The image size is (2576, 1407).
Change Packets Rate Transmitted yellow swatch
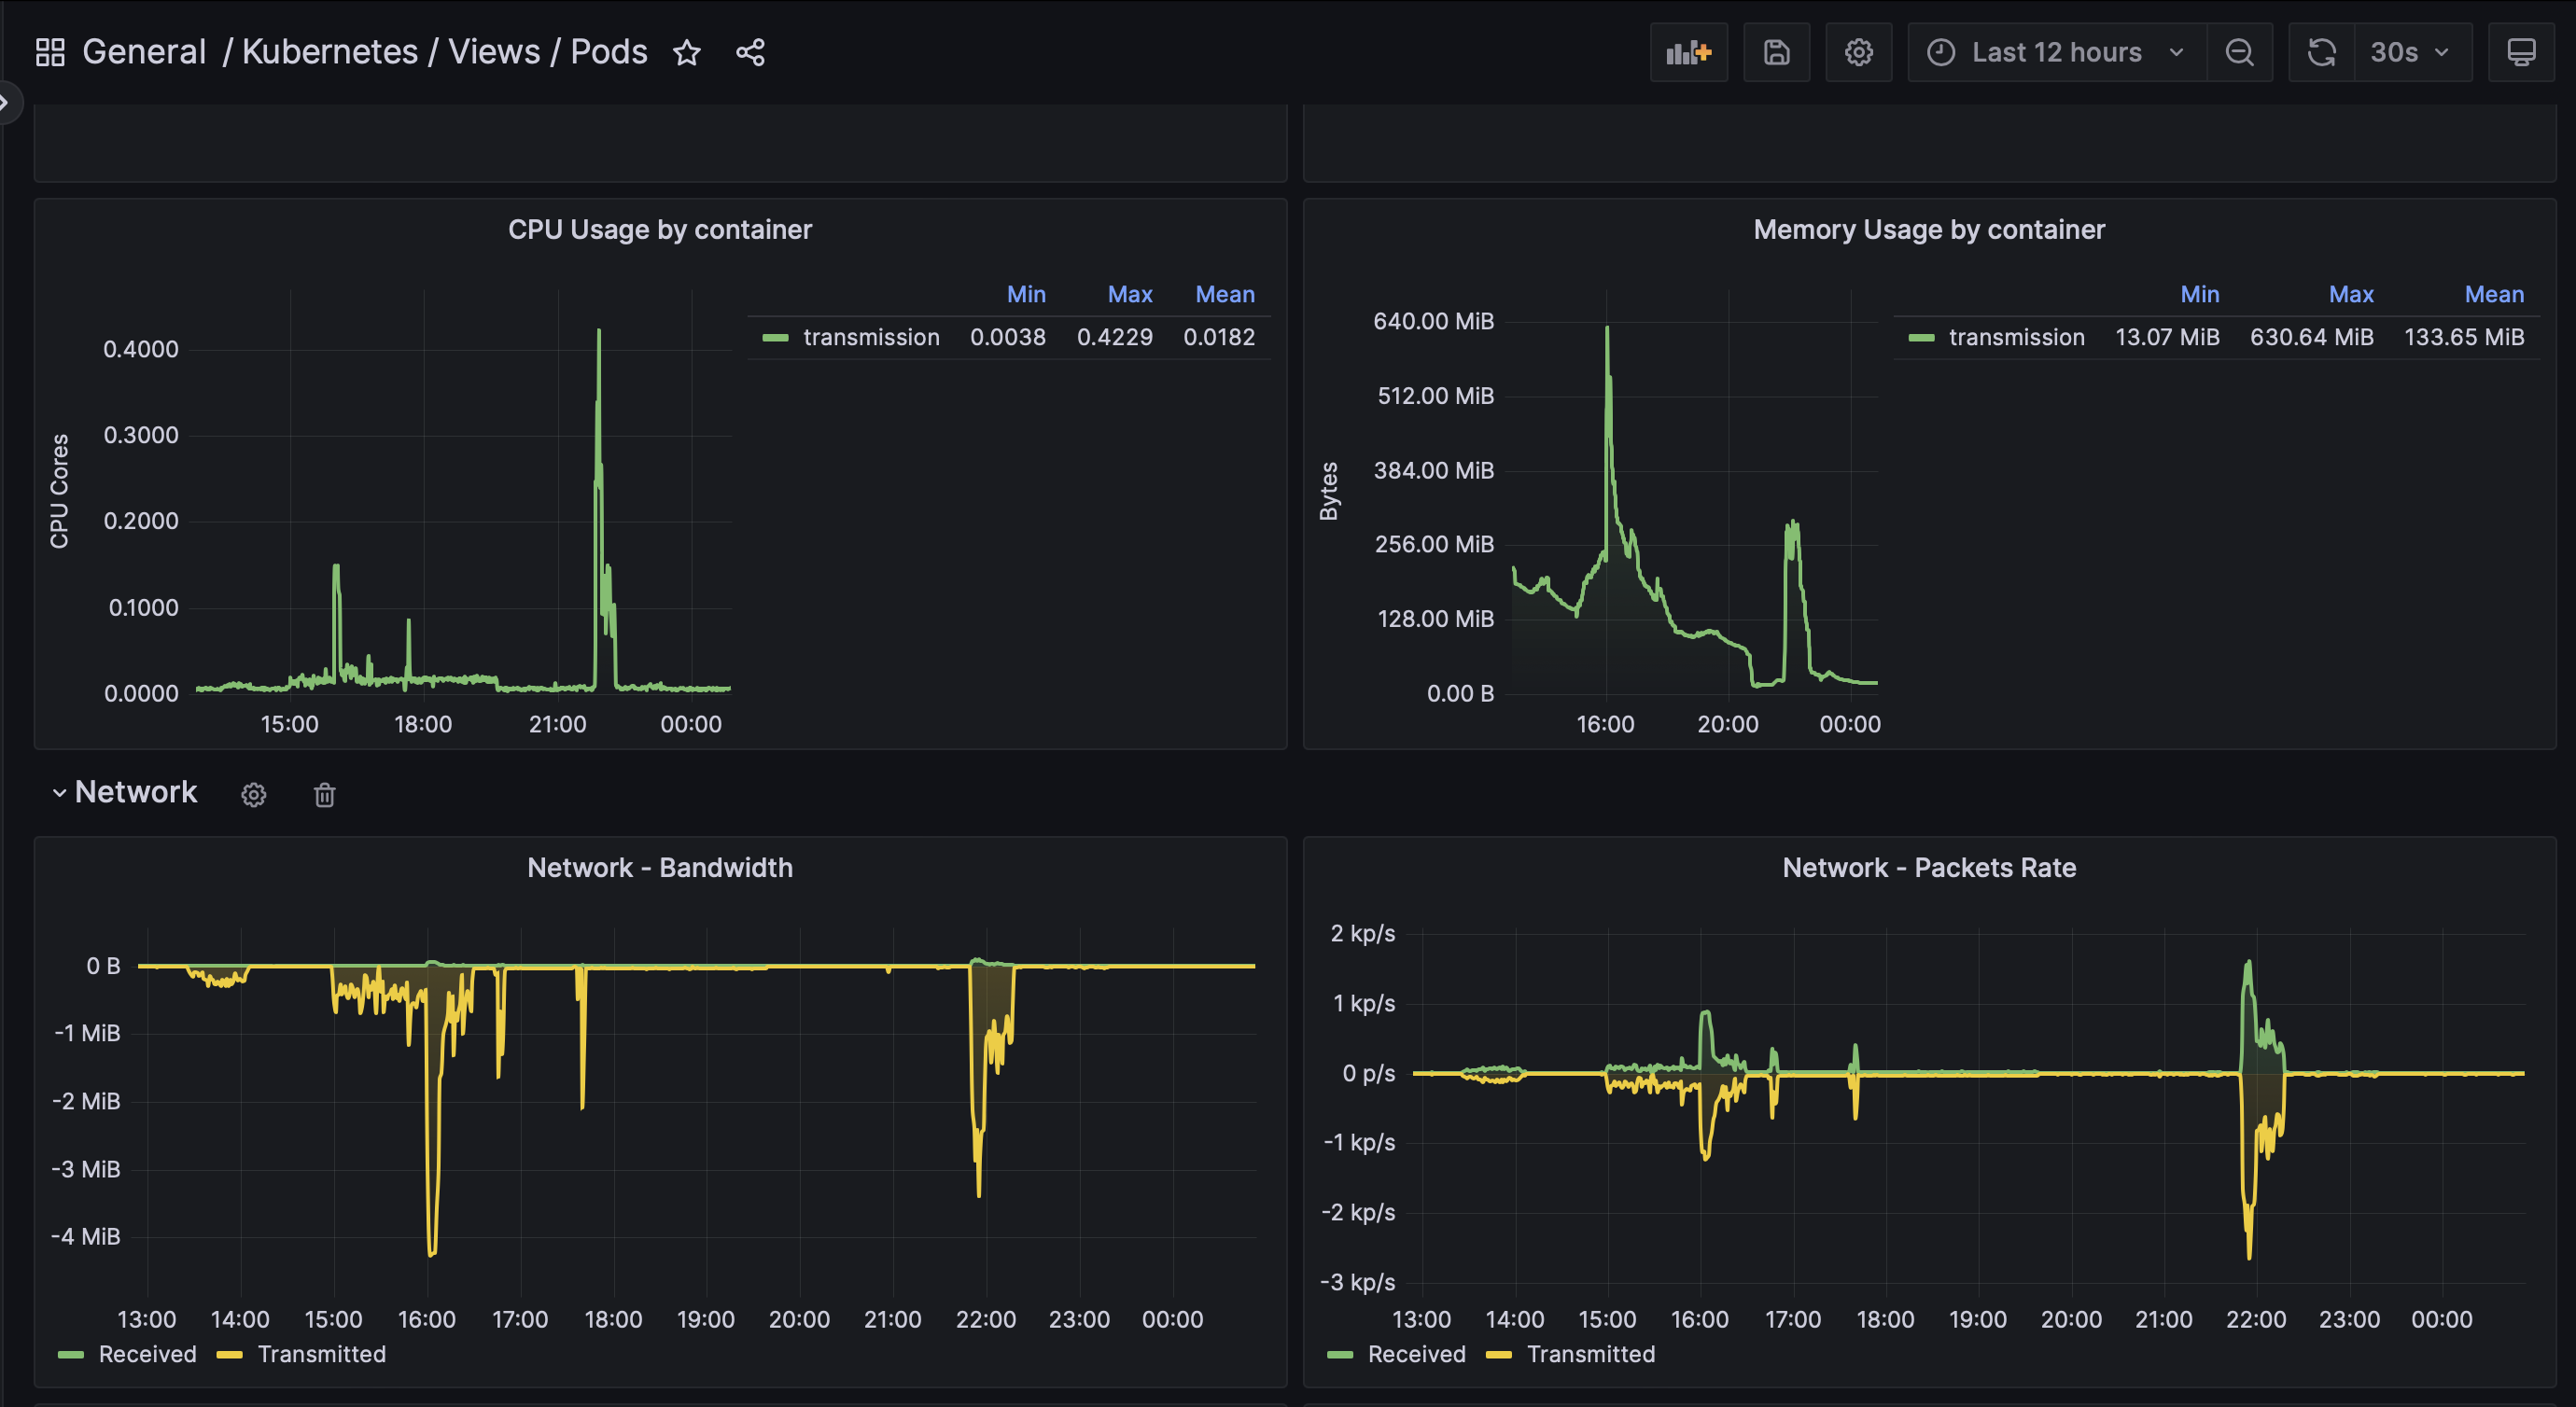click(x=1499, y=1355)
